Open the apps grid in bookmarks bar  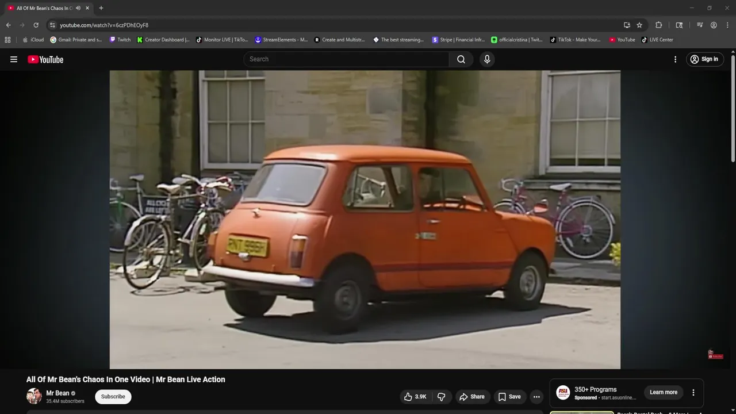(7, 40)
